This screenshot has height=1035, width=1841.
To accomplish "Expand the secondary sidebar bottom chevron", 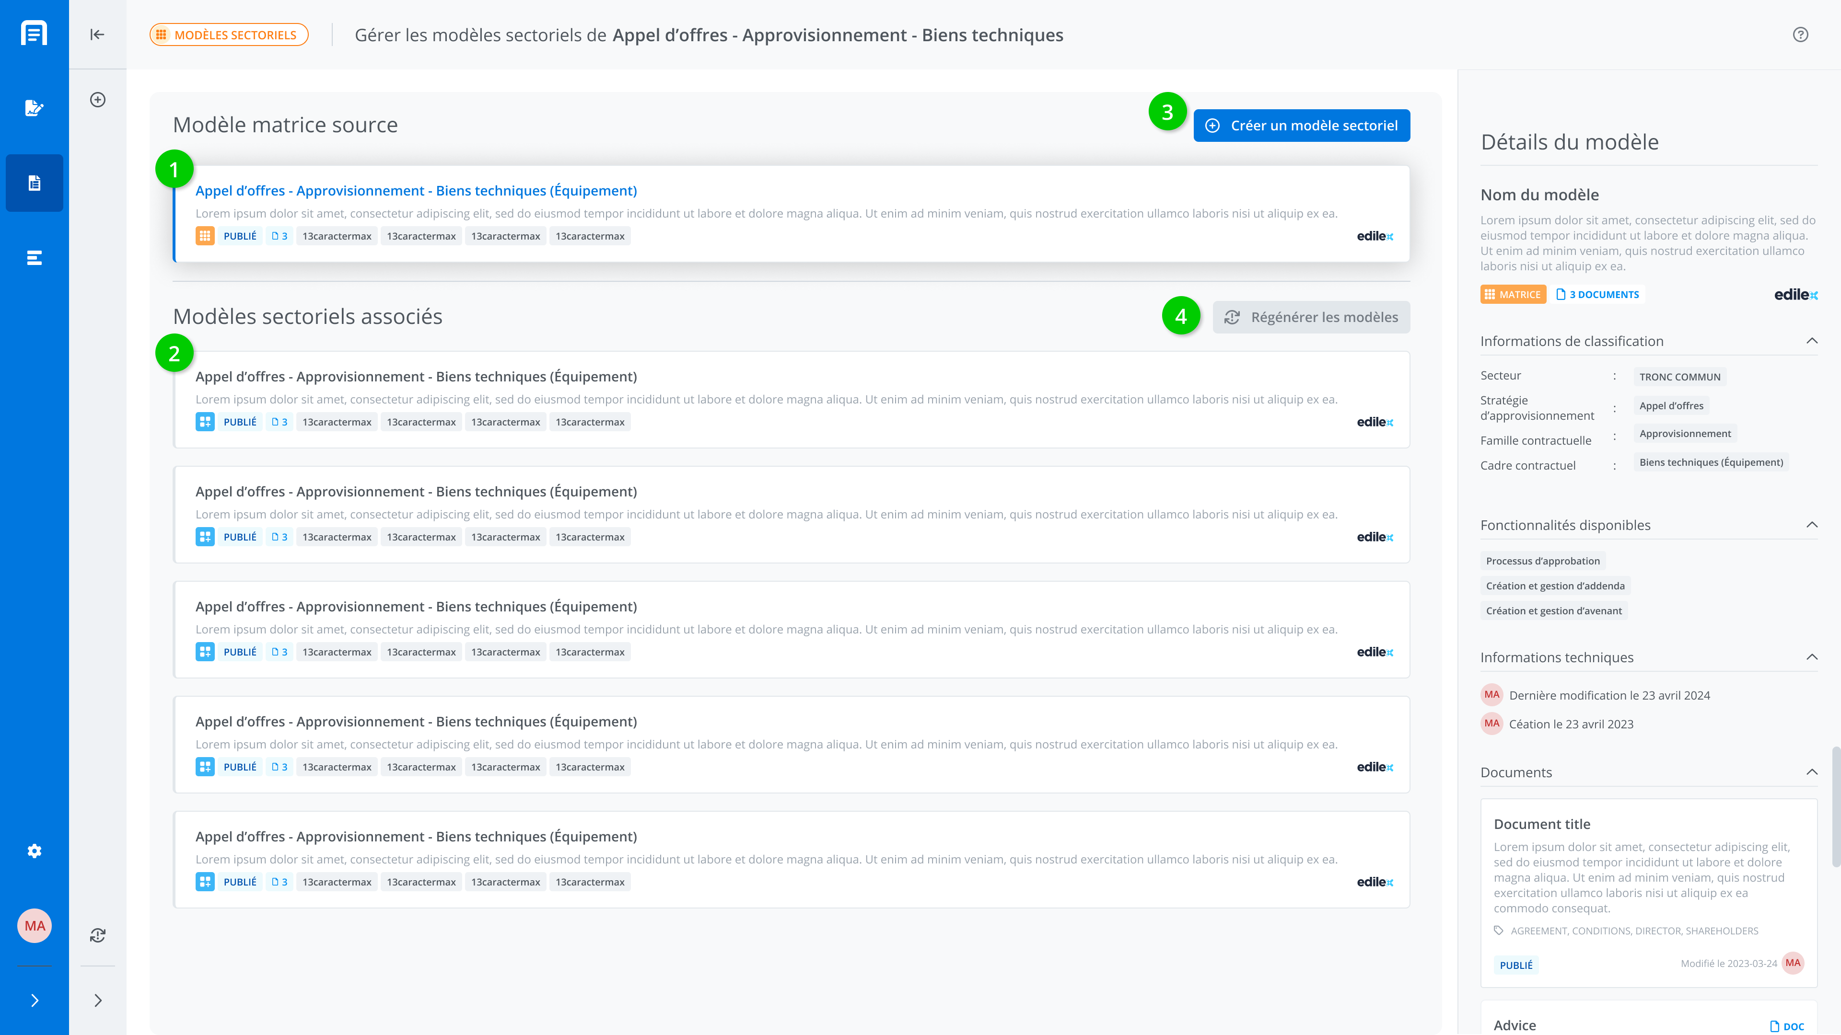I will [98, 1000].
